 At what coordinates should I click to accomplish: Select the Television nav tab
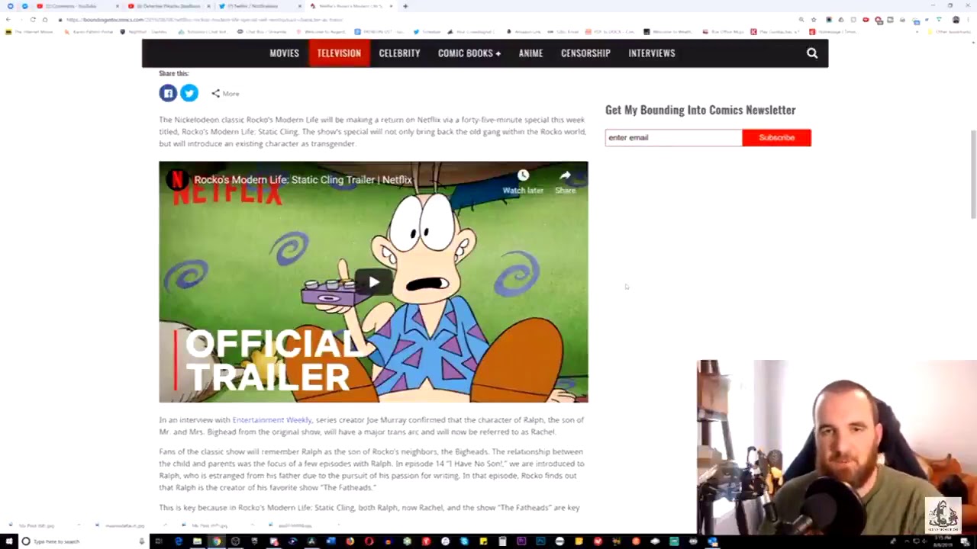click(339, 53)
